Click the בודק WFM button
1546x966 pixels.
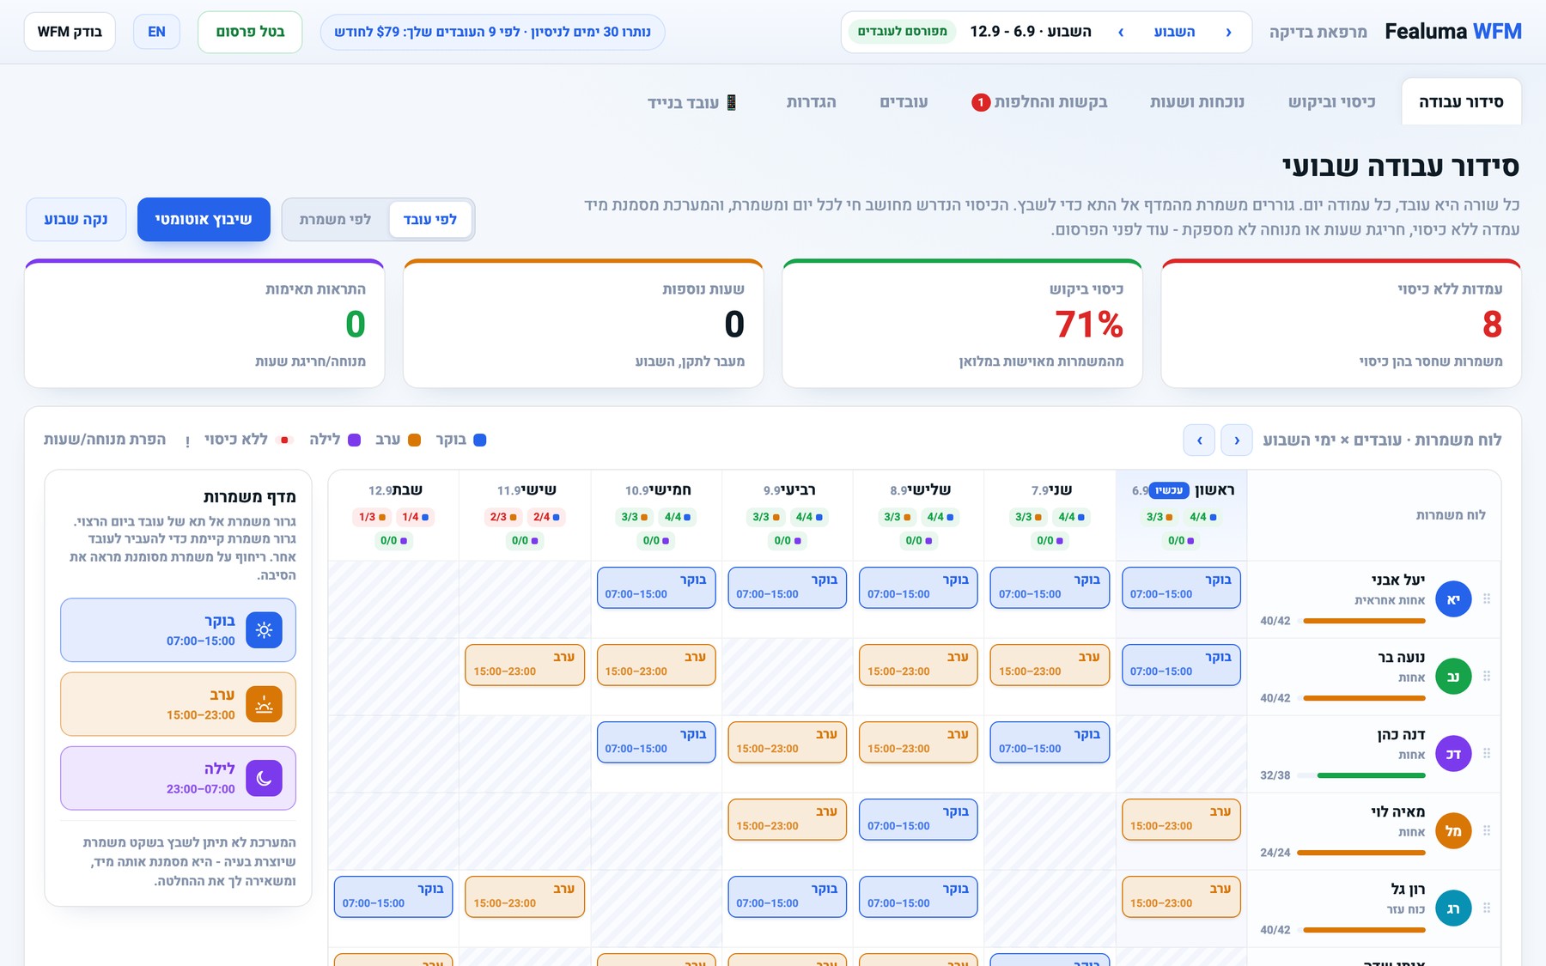70,32
